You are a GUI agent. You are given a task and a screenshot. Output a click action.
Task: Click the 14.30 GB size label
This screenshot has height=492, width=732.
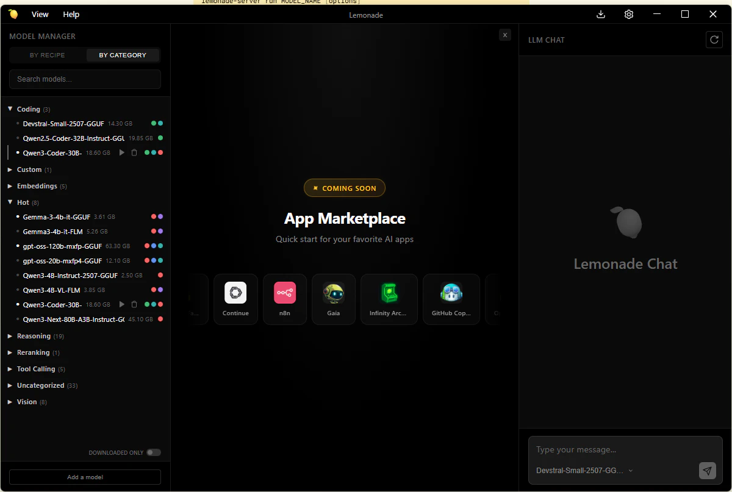click(x=120, y=124)
